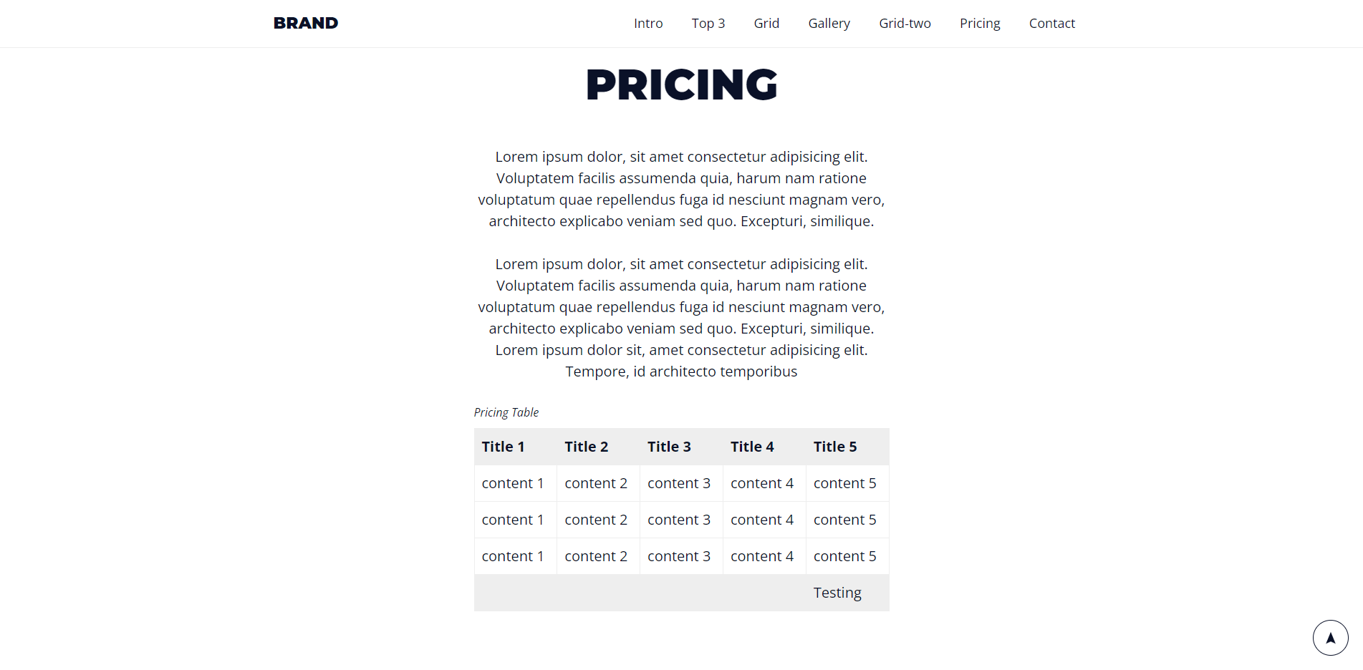
Task: Click the first Lorem ipsum paragraph
Action: (x=680, y=189)
